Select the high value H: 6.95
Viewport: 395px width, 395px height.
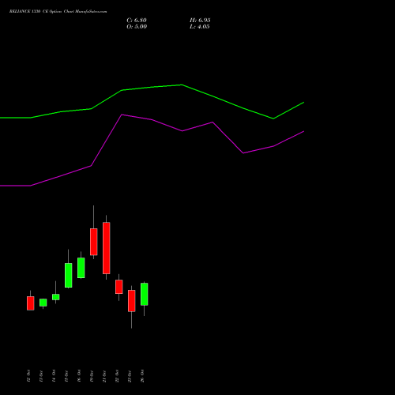[x=200, y=21]
